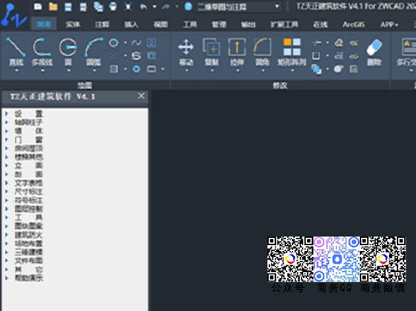Viewport: 416px width, 311px height.
Task: Open dropdown arrow beside trim tool
Action: click(x=328, y=43)
